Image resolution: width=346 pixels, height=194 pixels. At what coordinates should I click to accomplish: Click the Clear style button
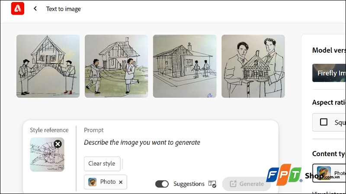(102, 164)
